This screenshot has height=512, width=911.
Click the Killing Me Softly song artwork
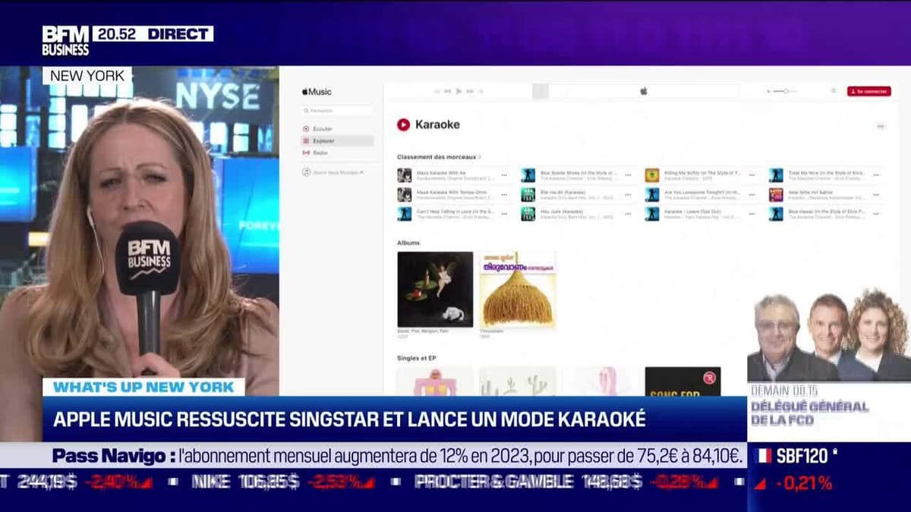[x=652, y=175]
